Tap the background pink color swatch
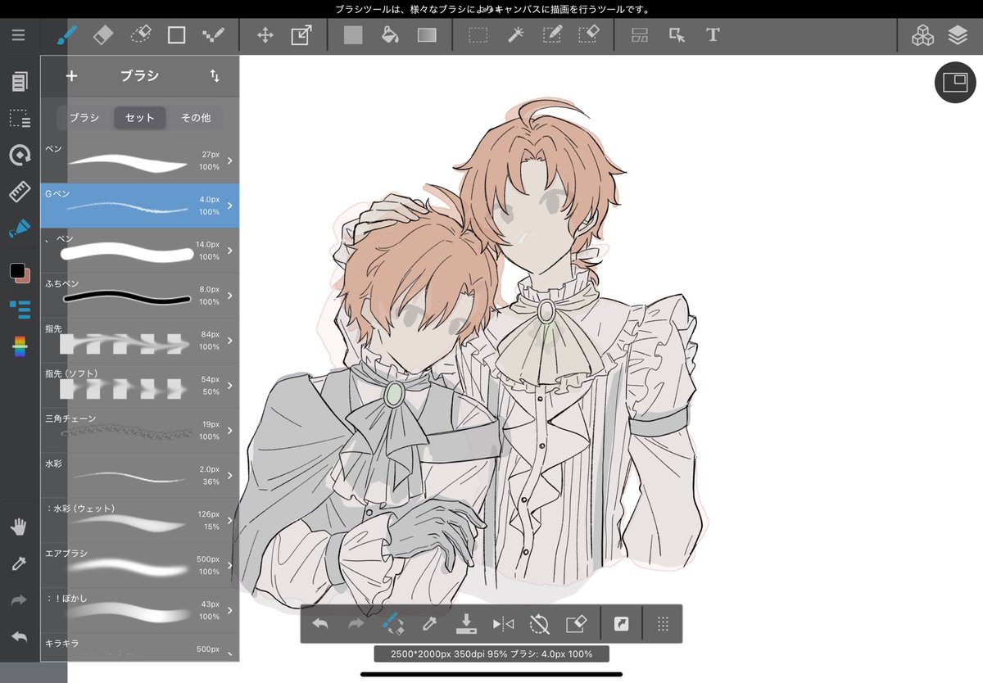The image size is (983, 683). tap(25, 277)
